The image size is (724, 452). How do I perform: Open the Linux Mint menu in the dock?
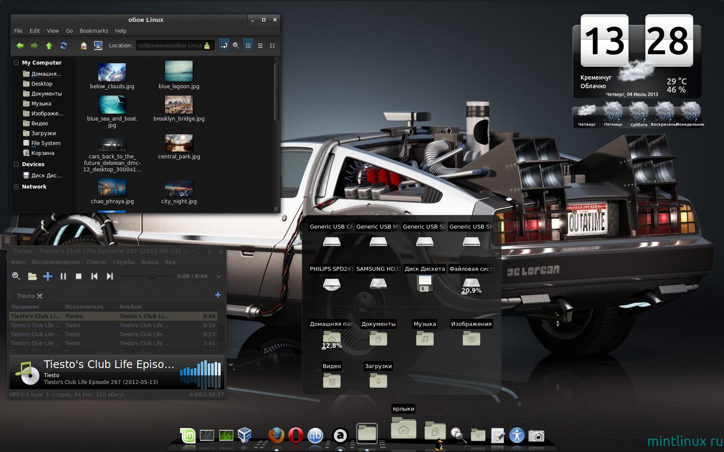[188, 436]
